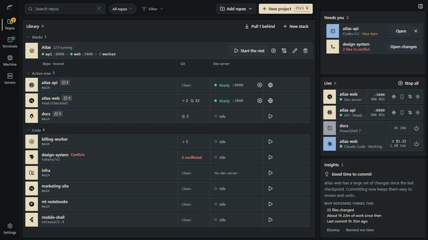Open the All repos dropdown
This screenshot has height=240, width=428.
click(123, 9)
